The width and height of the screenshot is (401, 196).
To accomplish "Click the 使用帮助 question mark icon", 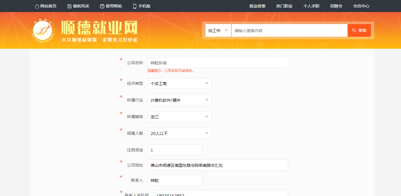I will pyautogui.click(x=102, y=6).
